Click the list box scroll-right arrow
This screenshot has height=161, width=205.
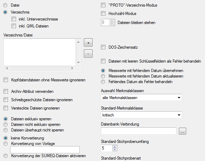click(x=72, y=68)
